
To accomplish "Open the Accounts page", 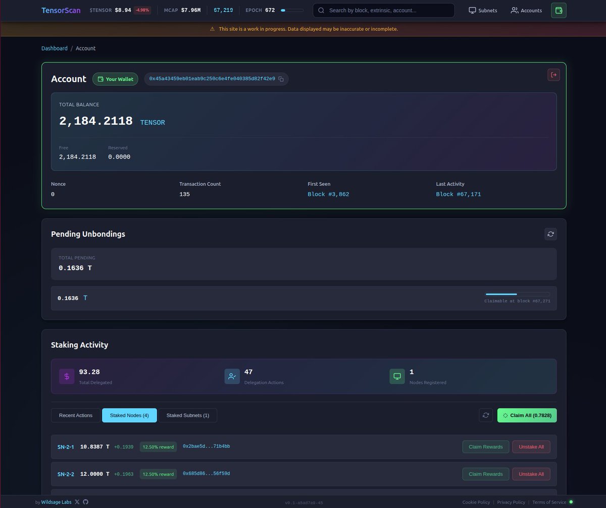I will (x=526, y=10).
